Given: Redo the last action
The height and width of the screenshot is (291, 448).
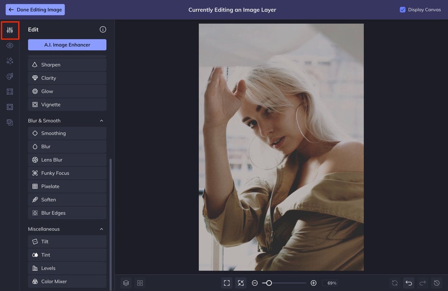Looking at the screenshot, I should click(x=422, y=283).
